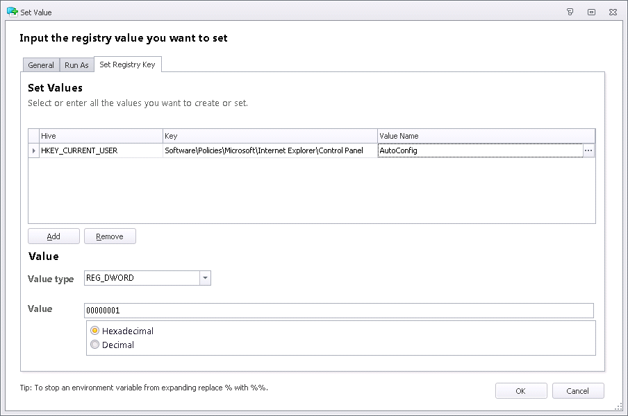Switch to the General tab
Screen dimensions: 628x416
tap(41, 64)
